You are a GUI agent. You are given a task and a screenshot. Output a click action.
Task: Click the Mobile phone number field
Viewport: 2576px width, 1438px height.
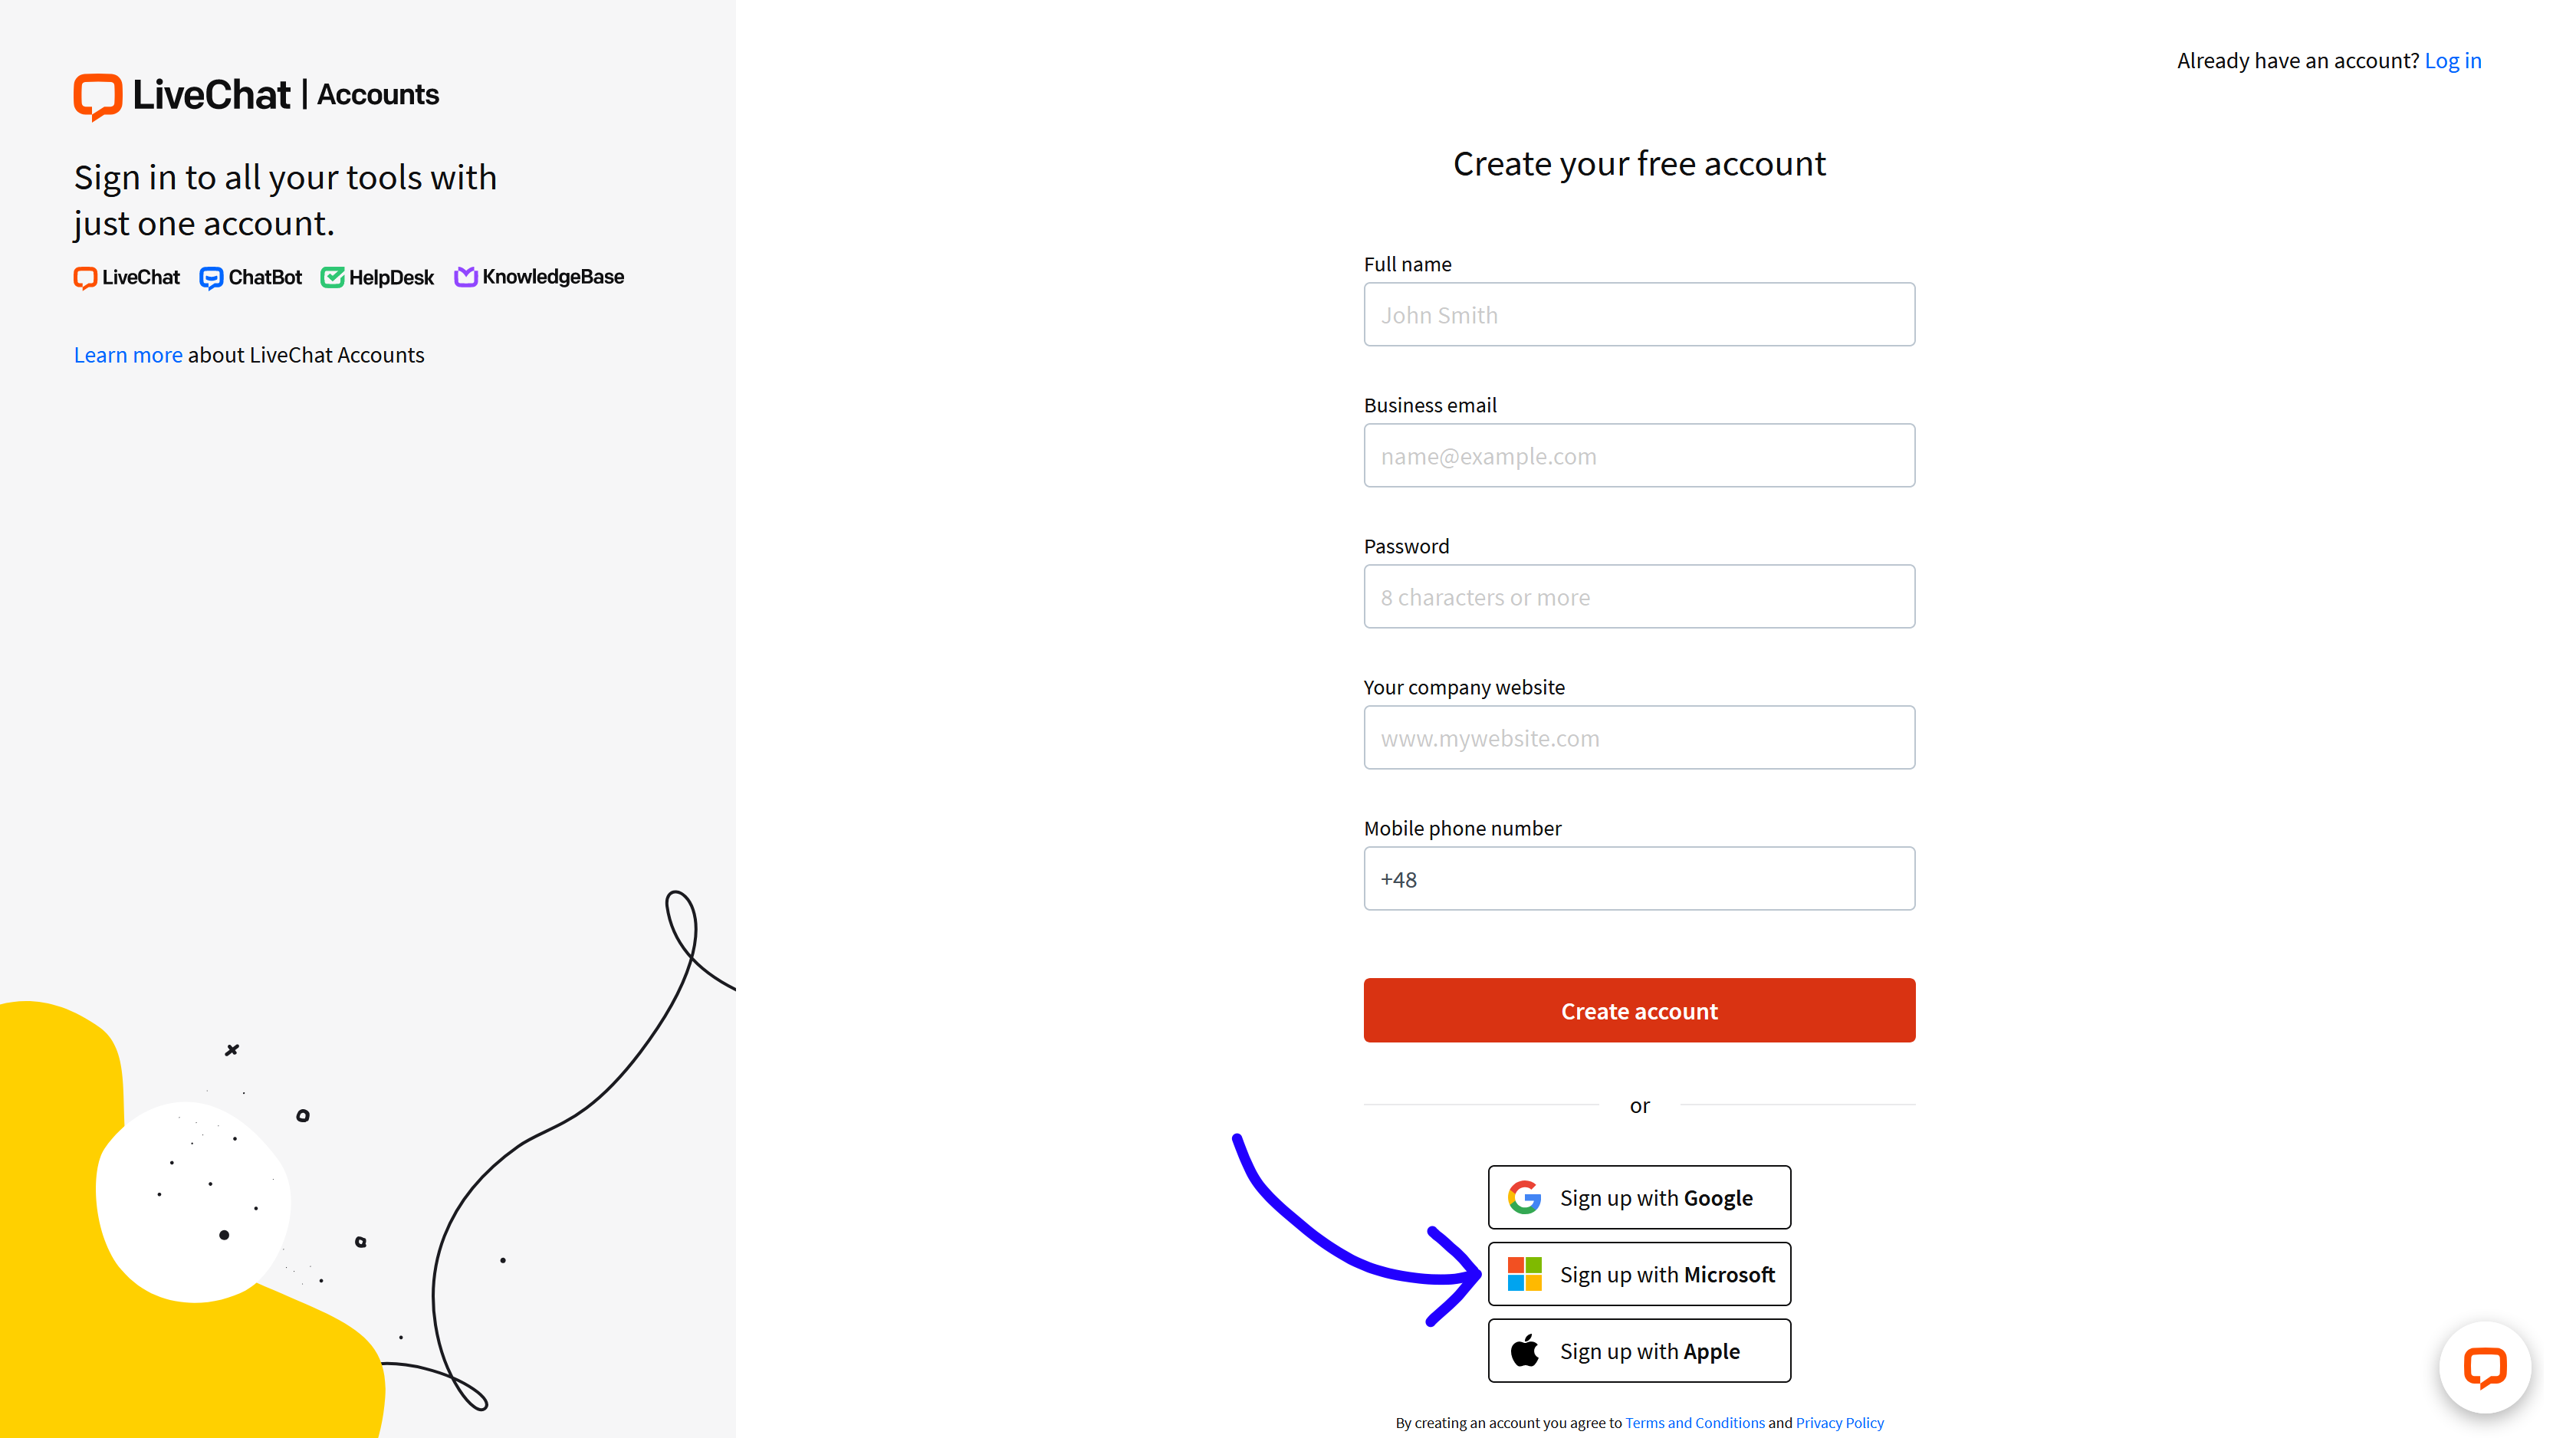[x=1638, y=878]
